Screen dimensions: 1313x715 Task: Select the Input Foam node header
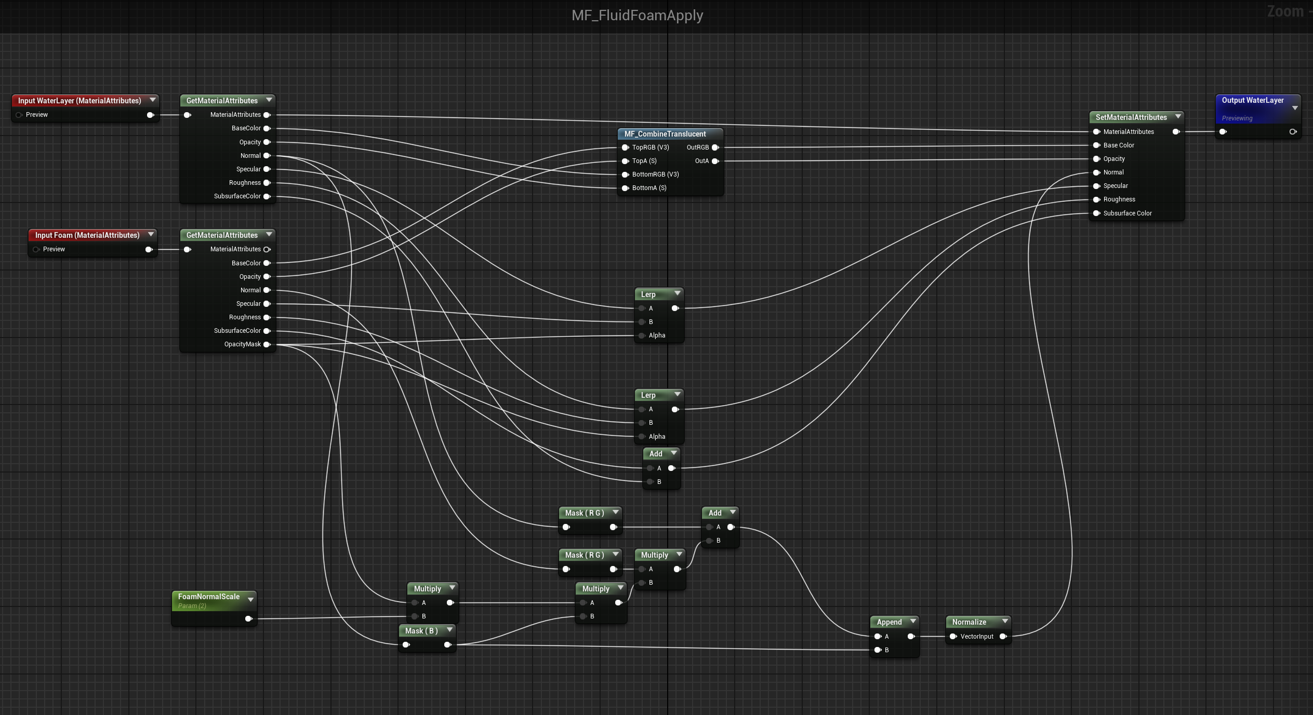[87, 235]
